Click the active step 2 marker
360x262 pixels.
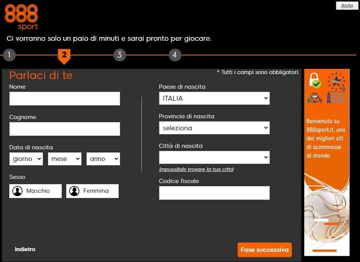coord(64,56)
